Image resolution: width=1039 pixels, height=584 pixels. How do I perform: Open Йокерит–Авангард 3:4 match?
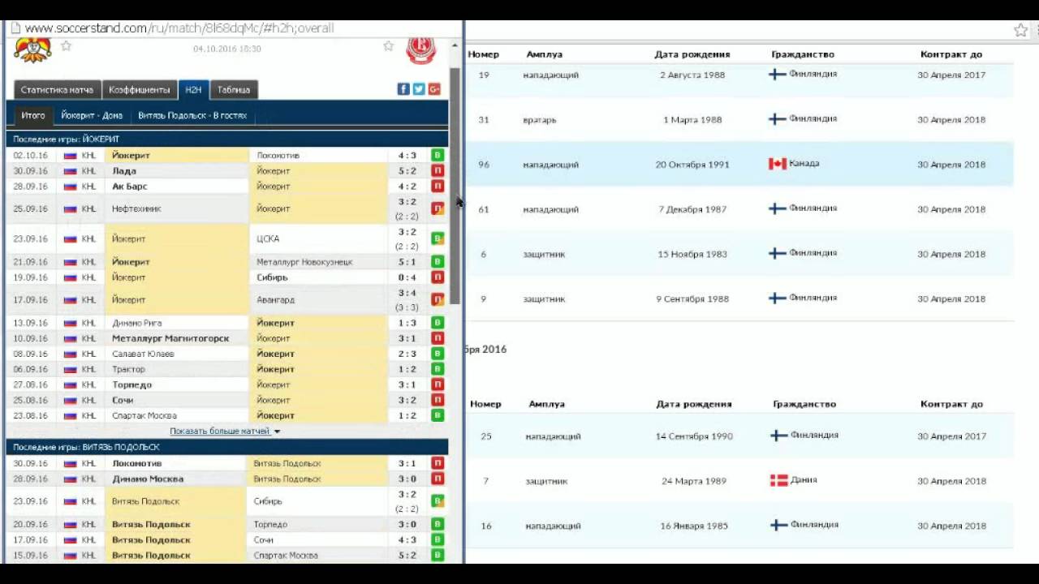point(227,299)
